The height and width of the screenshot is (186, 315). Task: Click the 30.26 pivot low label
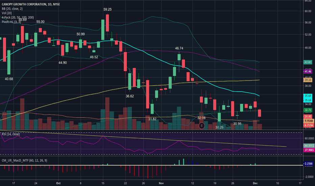pyautogui.click(x=219, y=127)
